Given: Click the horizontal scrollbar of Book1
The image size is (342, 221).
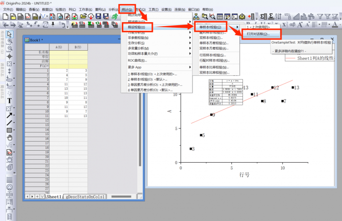Looking at the screenshot, I should tap(121, 196).
